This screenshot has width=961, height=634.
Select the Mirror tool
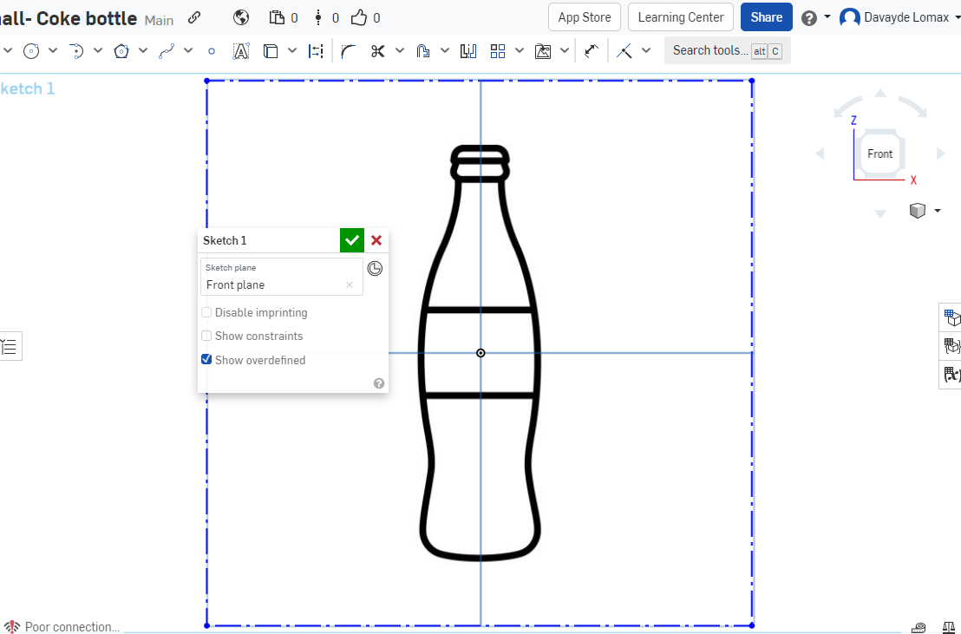[468, 51]
